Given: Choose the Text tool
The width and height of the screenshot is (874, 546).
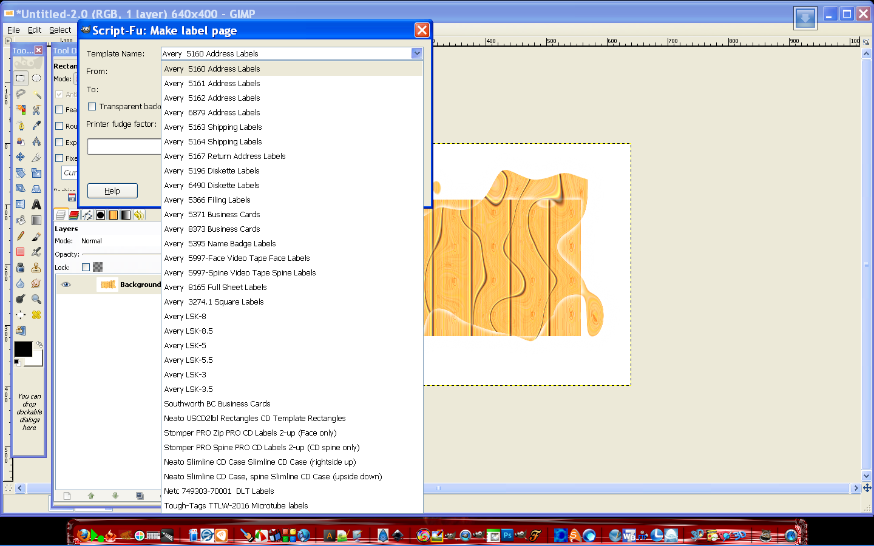Looking at the screenshot, I should coord(36,204).
